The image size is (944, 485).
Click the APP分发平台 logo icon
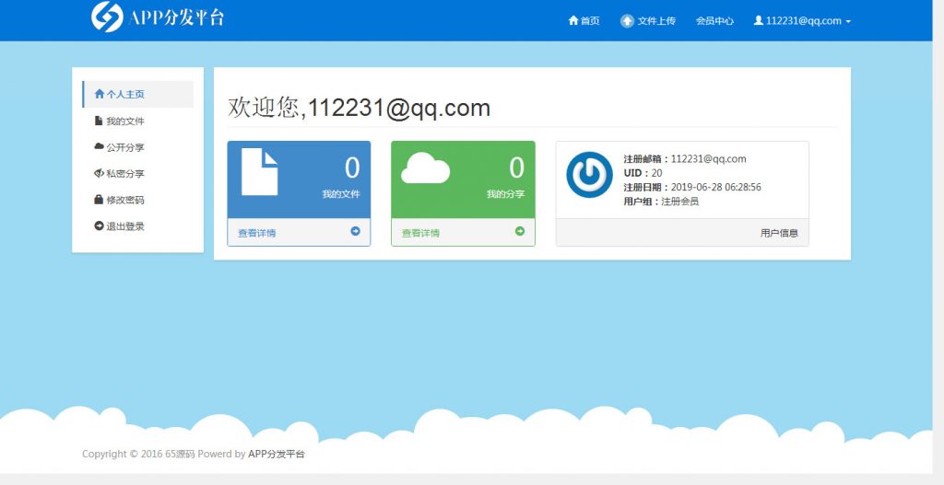[107, 17]
